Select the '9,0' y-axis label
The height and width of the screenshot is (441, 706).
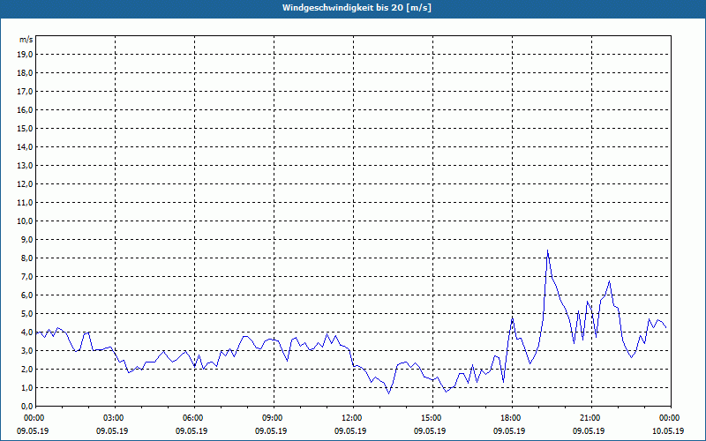26,239
